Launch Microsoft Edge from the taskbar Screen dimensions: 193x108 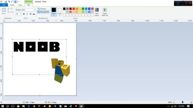29,106
